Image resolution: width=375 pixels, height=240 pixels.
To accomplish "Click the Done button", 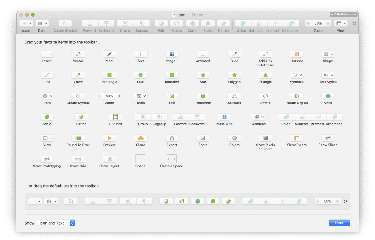I will click(339, 223).
